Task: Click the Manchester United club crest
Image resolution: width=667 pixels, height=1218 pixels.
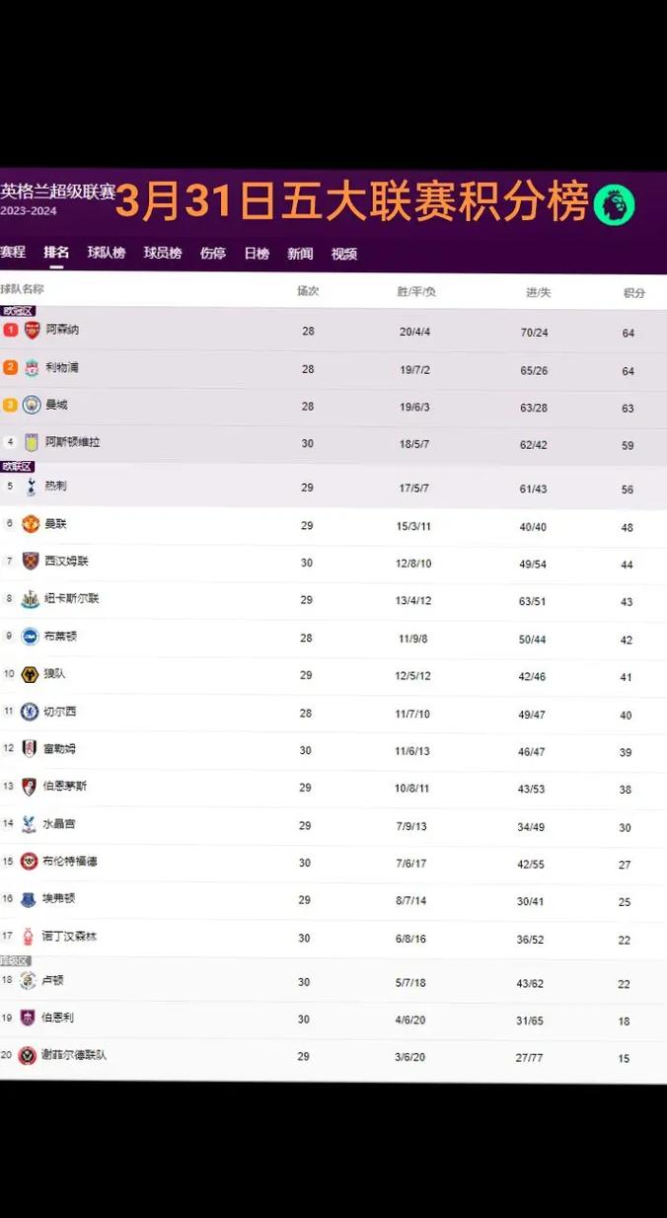Action: tap(31, 523)
